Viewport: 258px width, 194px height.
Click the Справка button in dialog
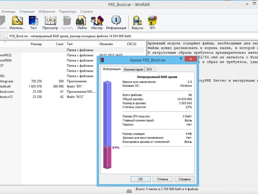coord(184,179)
